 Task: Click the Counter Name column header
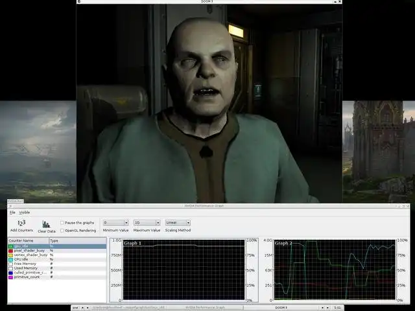[29, 240]
